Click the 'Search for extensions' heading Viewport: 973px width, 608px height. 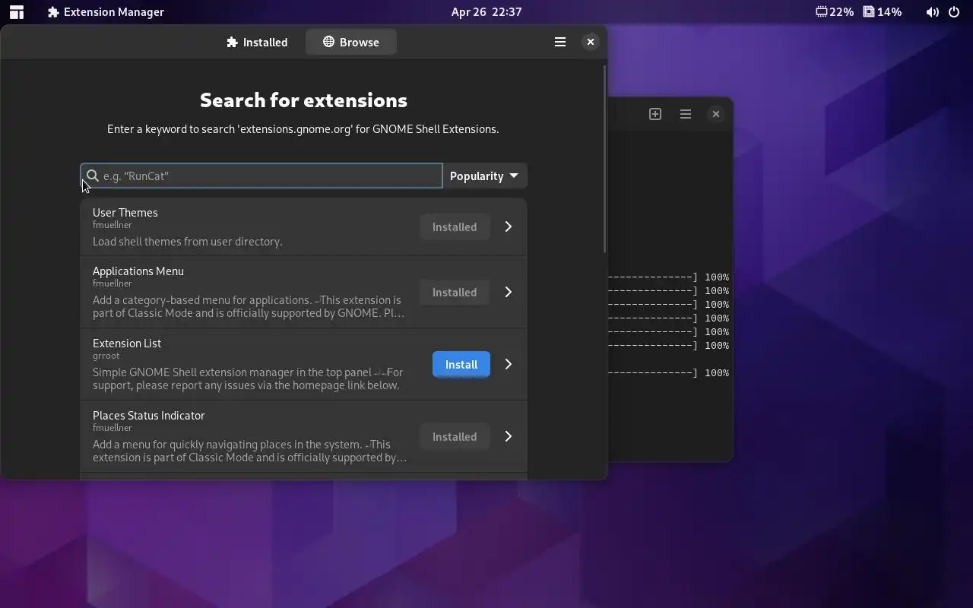pyautogui.click(x=303, y=100)
